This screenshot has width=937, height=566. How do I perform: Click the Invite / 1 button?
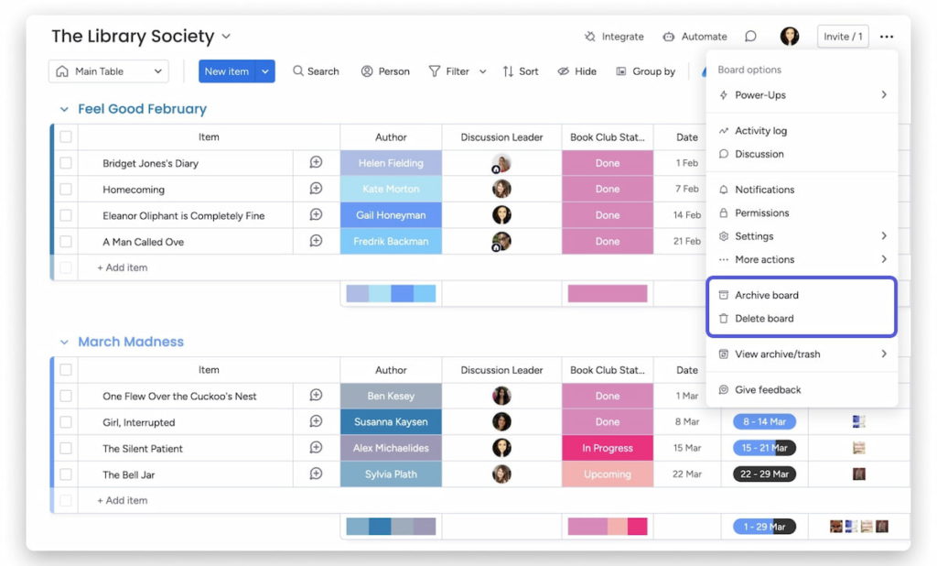(x=842, y=37)
